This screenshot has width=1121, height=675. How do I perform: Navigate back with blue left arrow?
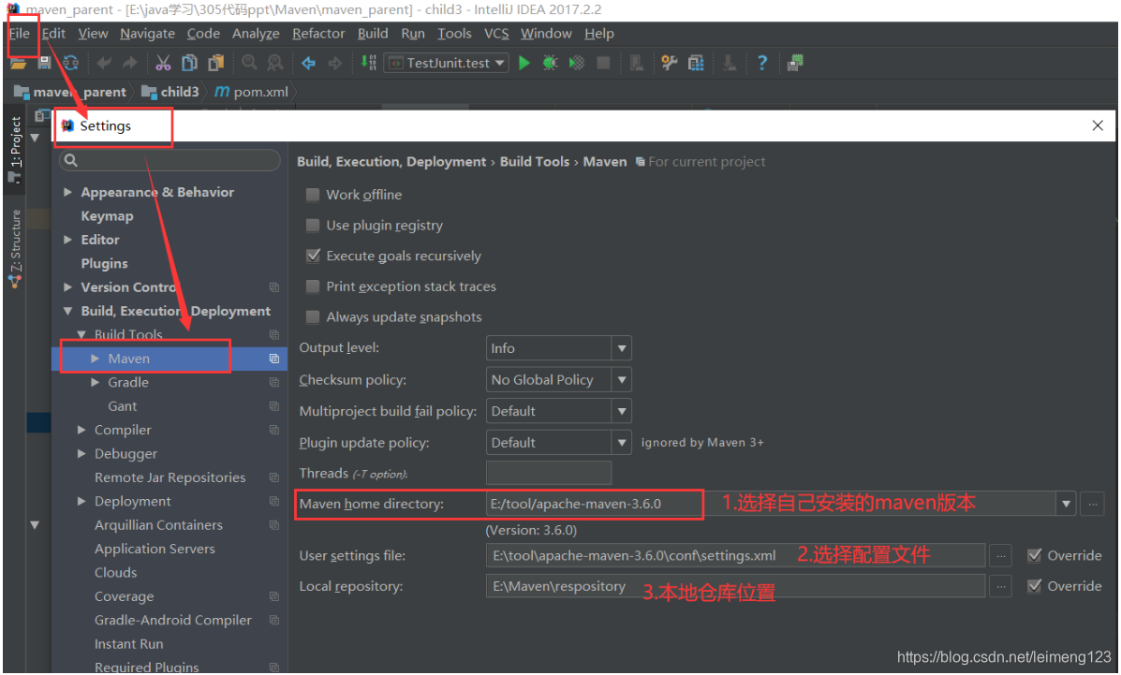[309, 63]
